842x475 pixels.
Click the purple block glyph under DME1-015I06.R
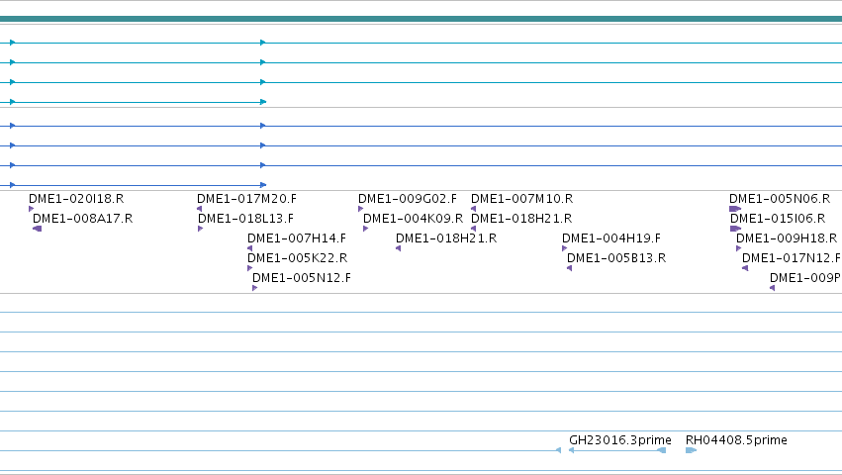pyautogui.click(x=736, y=229)
